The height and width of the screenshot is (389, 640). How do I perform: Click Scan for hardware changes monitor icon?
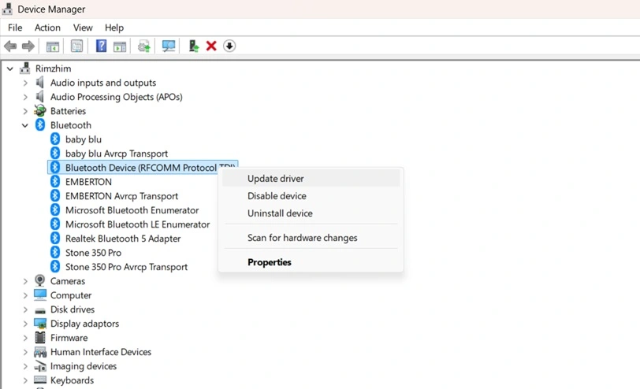[x=169, y=46]
